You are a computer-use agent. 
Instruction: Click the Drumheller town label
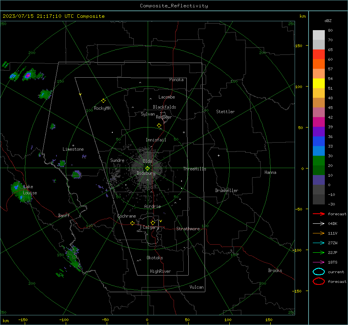point(227,191)
